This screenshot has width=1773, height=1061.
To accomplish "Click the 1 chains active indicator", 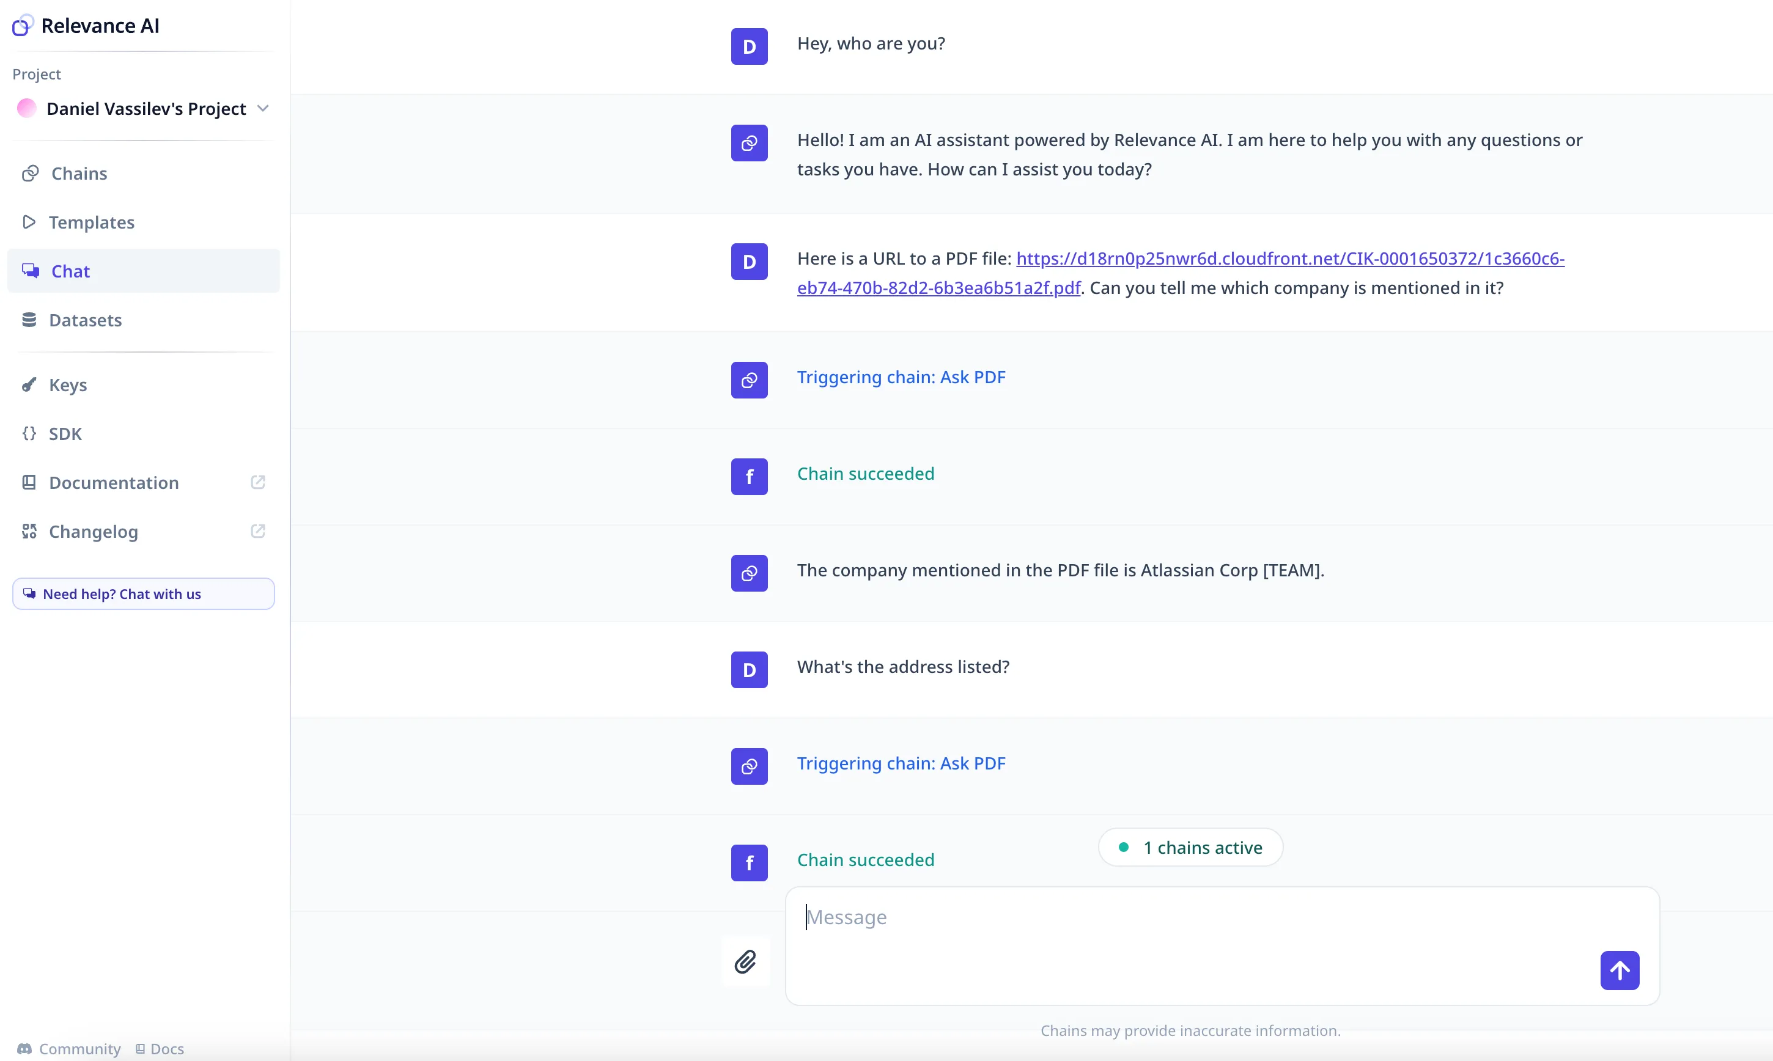I will click(x=1189, y=846).
